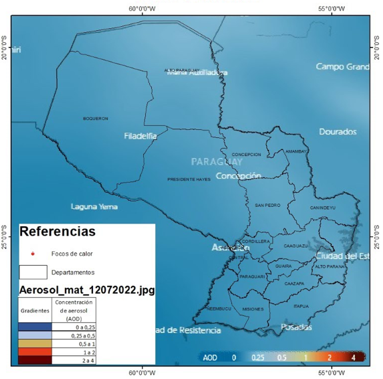
Task: Select the light blue 0,25 a 0,5 swatch
Action: click(x=35, y=335)
